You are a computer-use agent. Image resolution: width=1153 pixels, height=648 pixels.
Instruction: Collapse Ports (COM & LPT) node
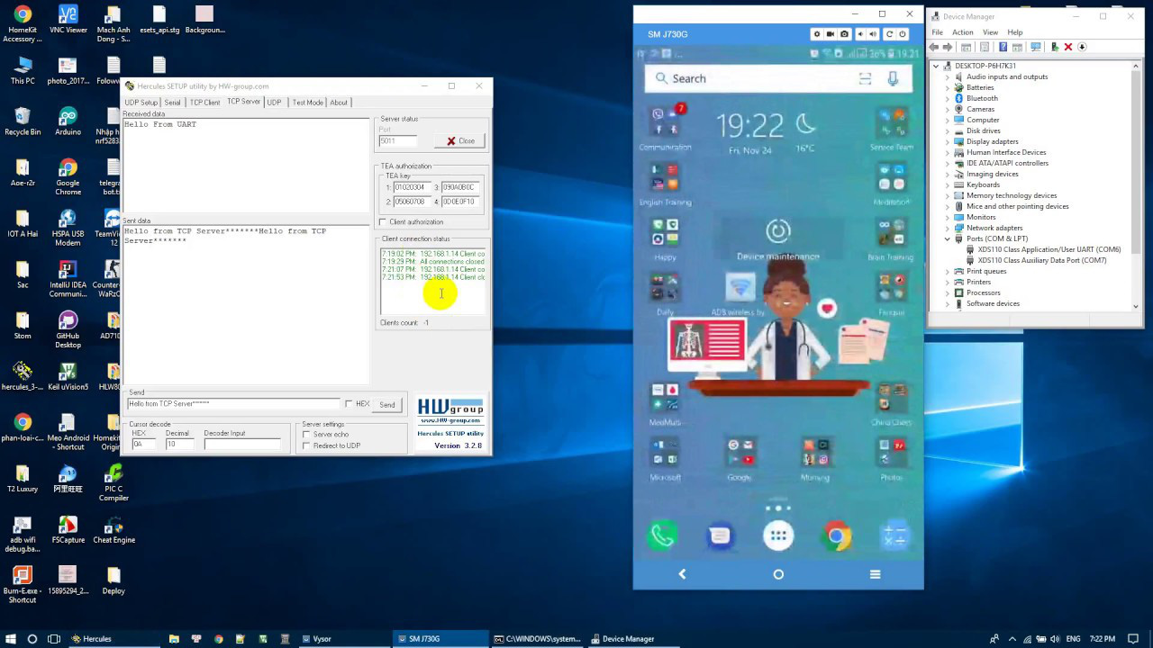(948, 238)
